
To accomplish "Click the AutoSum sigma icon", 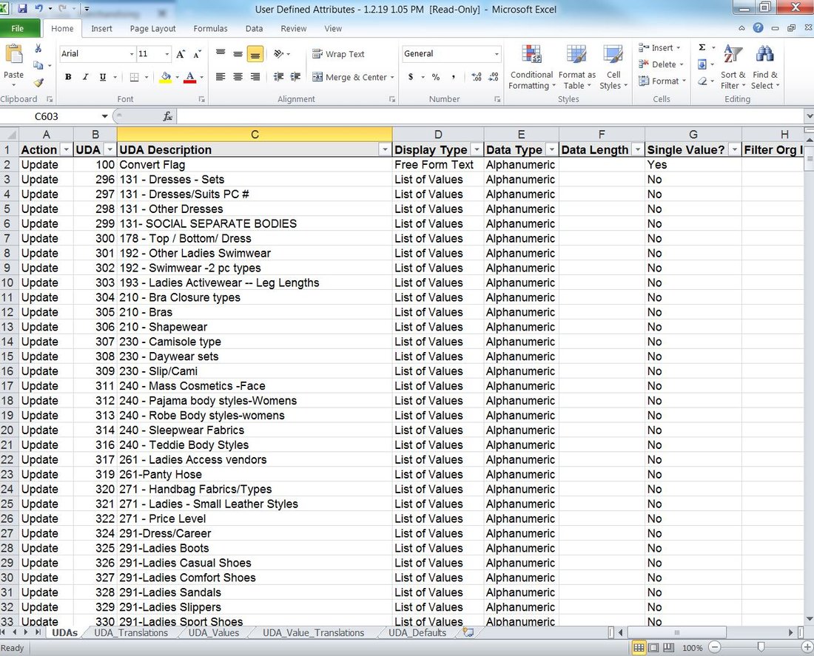I will [702, 48].
